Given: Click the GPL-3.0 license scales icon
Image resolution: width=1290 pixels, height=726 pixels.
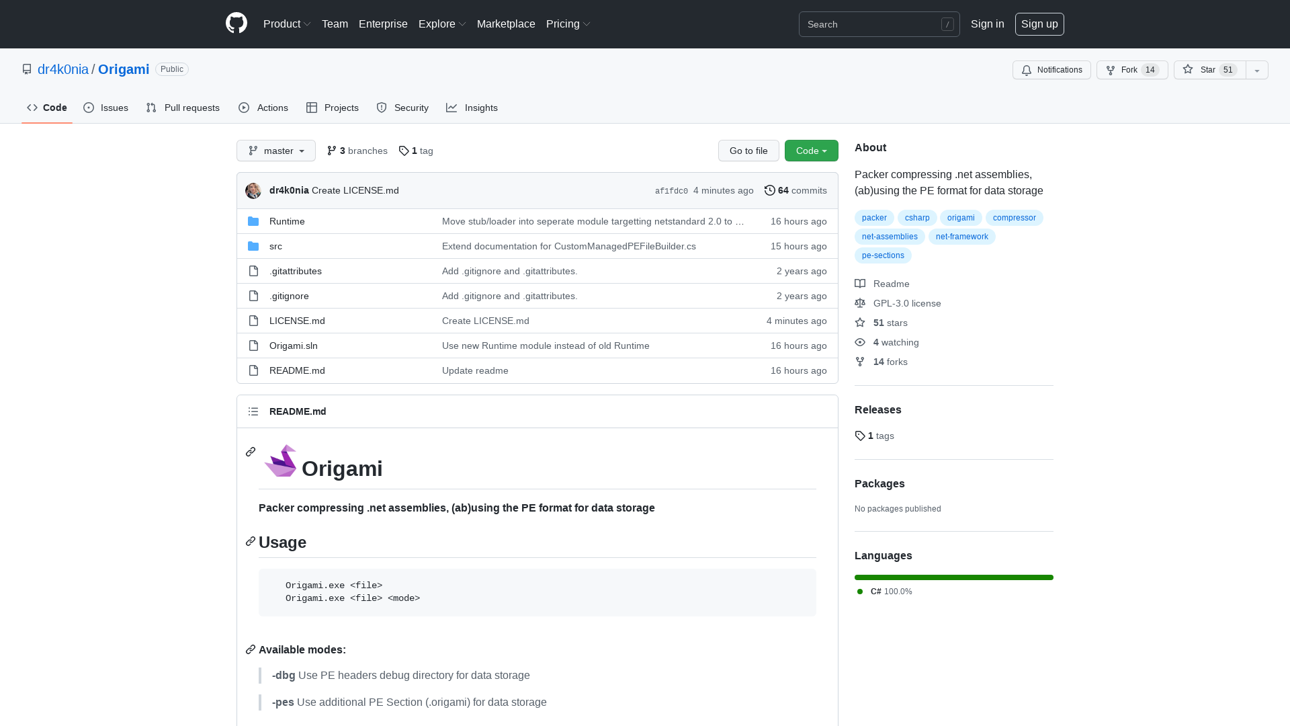Looking at the screenshot, I should pos(860,303).
